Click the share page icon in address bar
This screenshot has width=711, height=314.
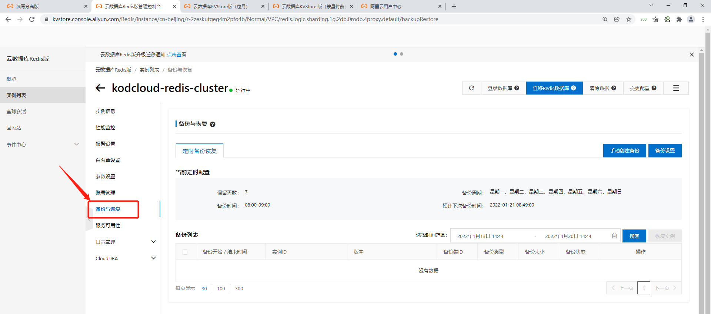[x=617, y=19]
